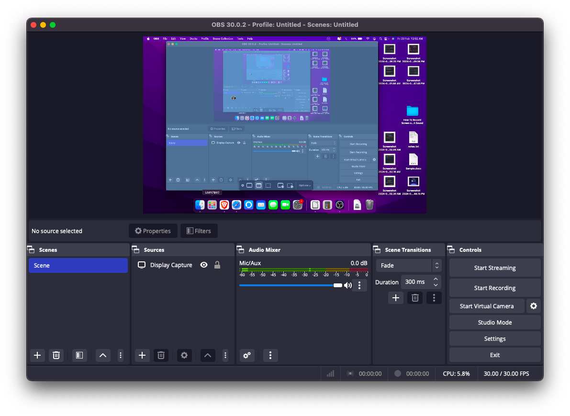Remove selected source using Sources trash icon
Screen dimensions: 570x416
coord(161,355)
